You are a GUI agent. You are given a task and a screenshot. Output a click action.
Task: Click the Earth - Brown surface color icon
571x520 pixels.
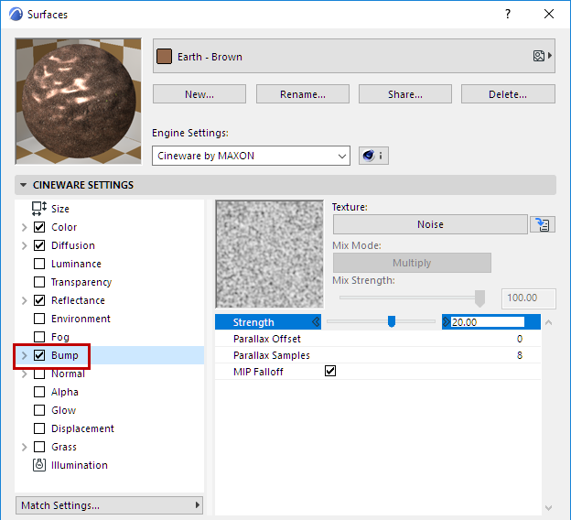[x=165, y=57]
